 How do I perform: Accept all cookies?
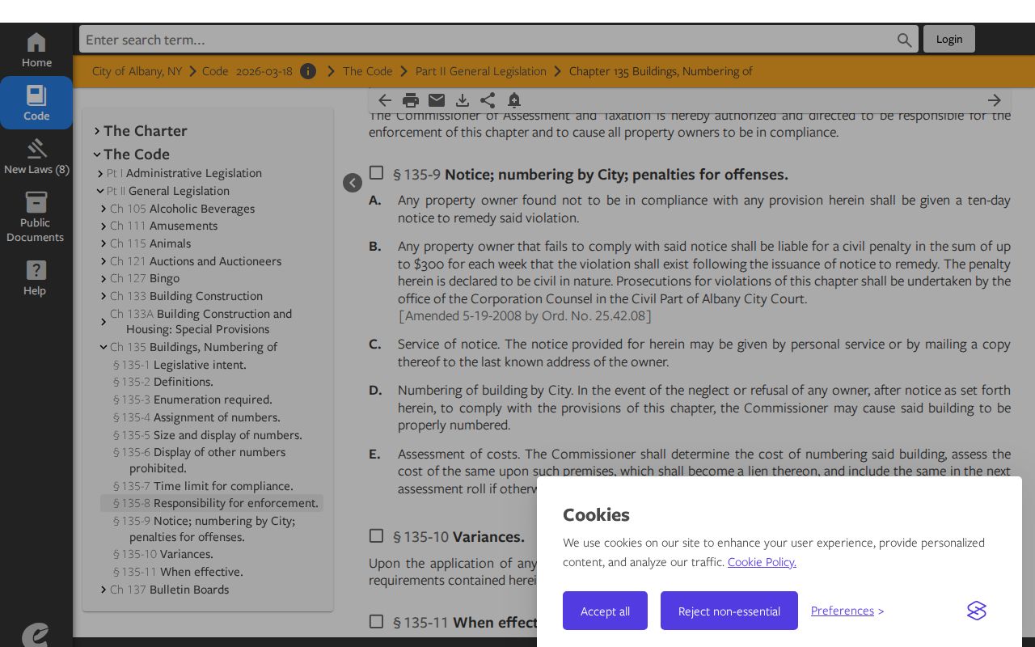(x=605, y=611)
